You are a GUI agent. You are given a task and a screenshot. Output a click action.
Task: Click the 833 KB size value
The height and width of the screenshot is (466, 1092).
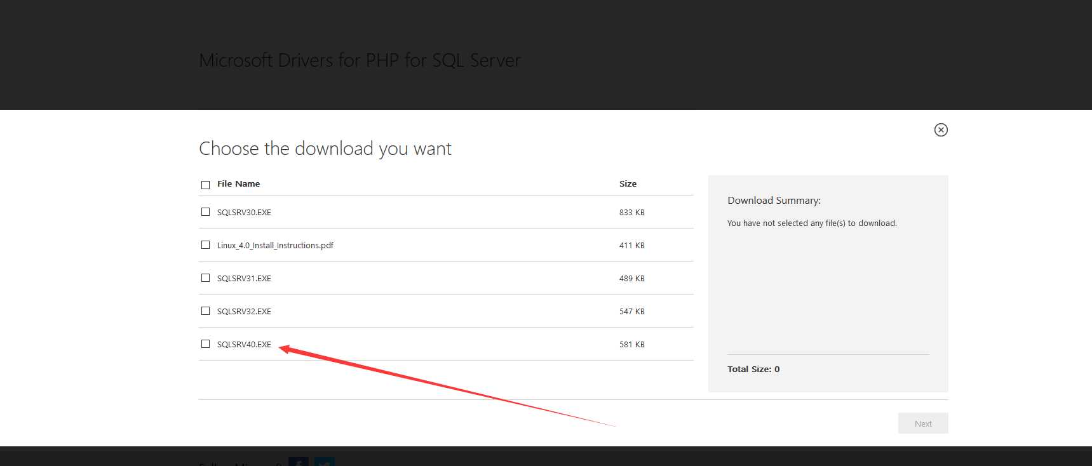tap(631, 213)
